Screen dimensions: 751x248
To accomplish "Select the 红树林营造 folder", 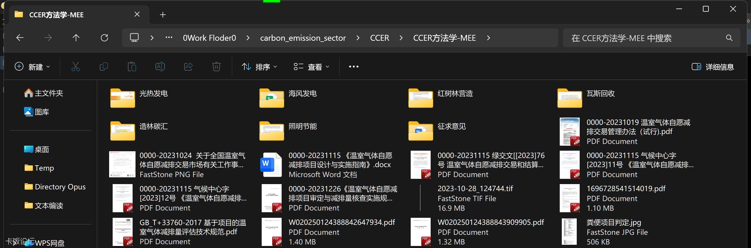I will [455, 94].
